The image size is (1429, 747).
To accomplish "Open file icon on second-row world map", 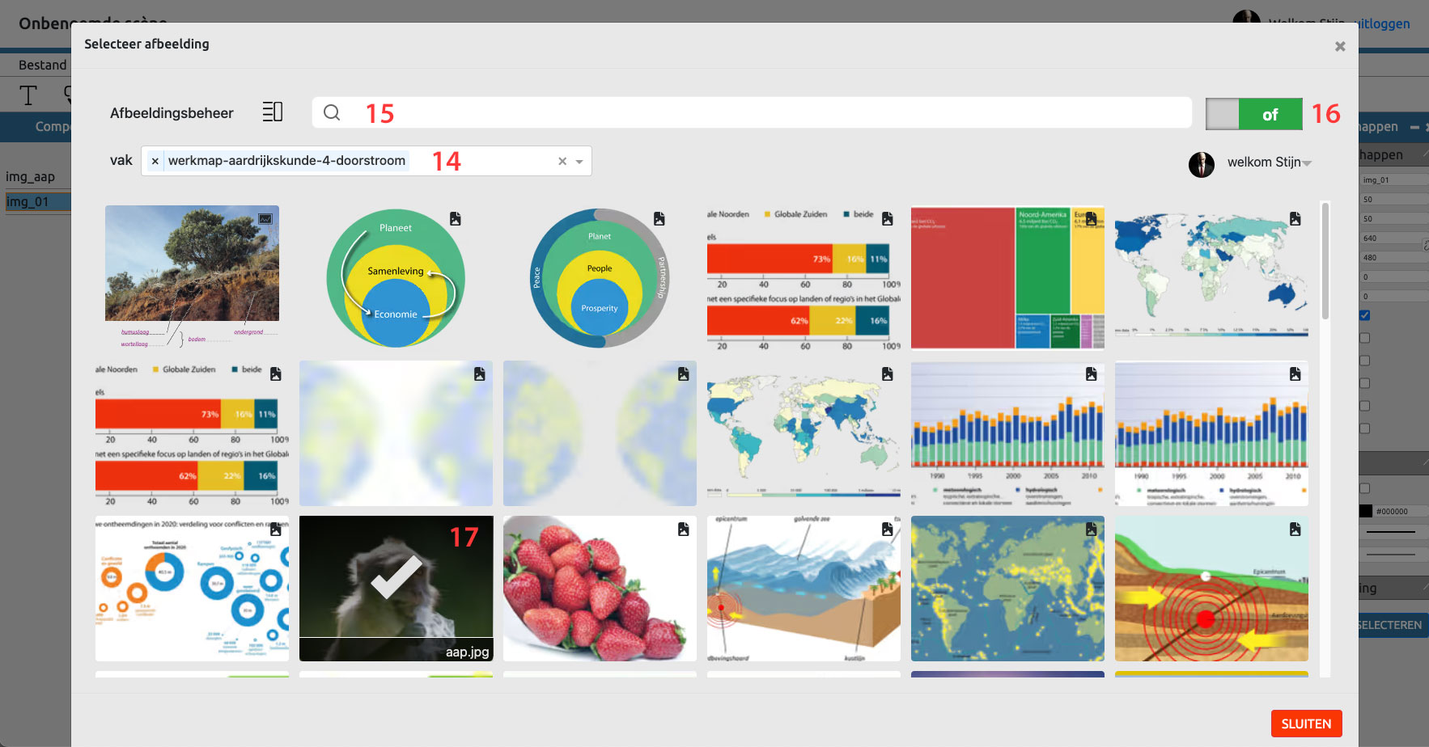I will (x=888, y=373).
